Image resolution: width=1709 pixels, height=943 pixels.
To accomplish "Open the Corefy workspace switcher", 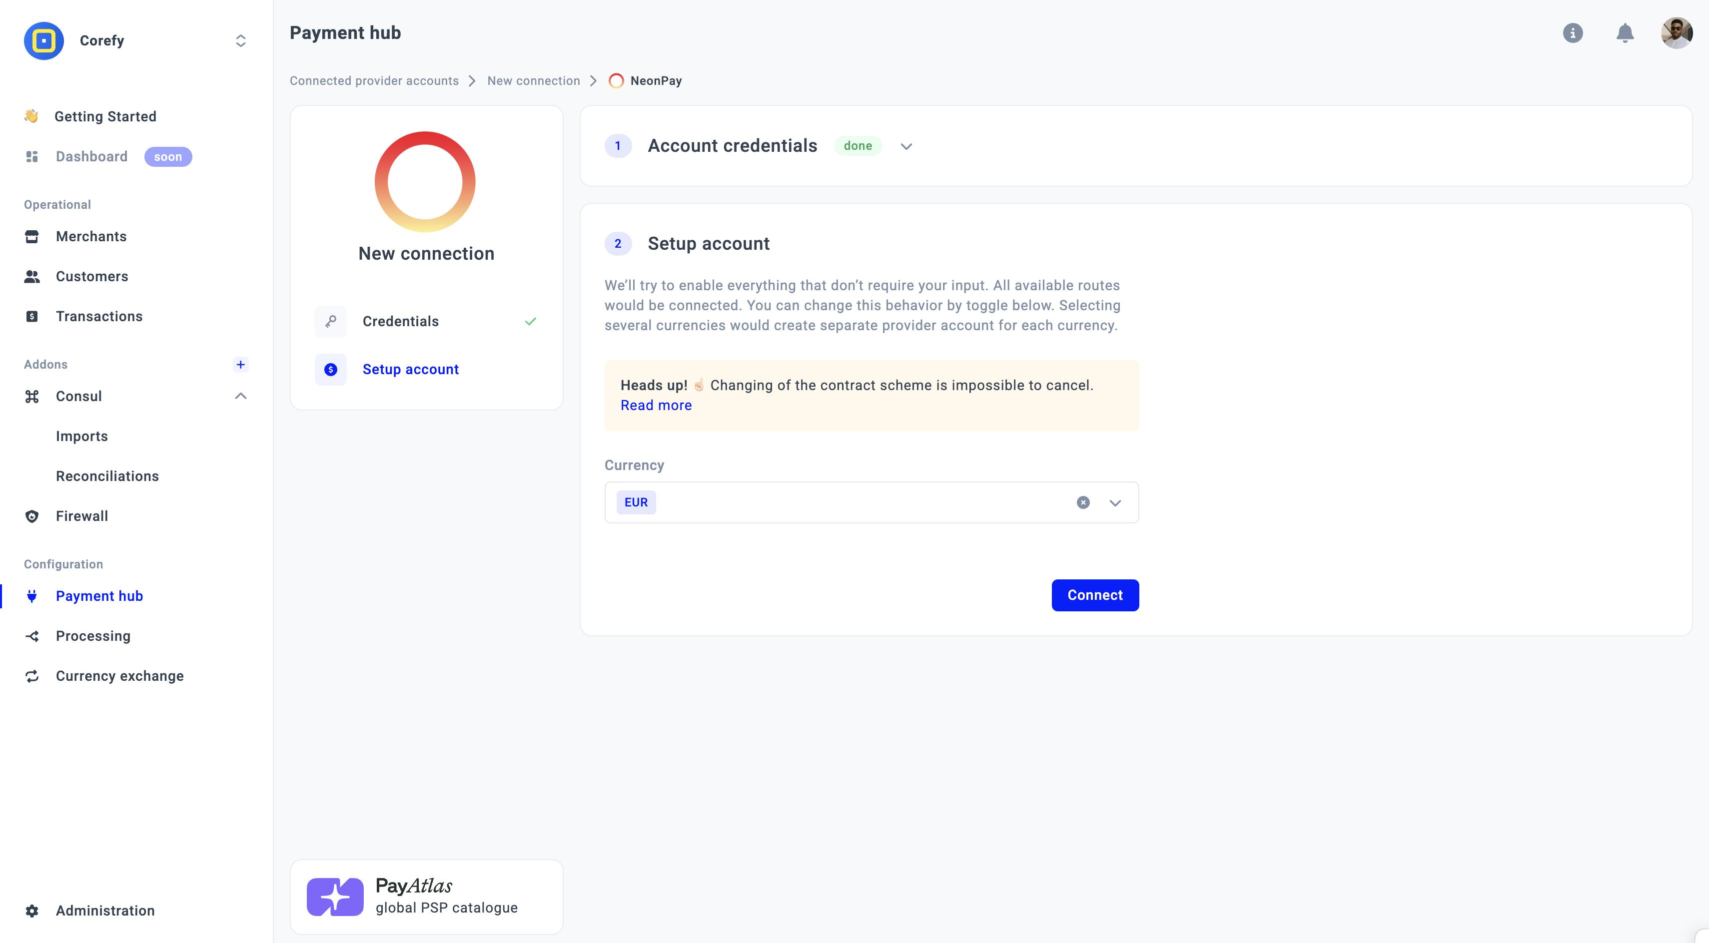I will coord(241,41).
